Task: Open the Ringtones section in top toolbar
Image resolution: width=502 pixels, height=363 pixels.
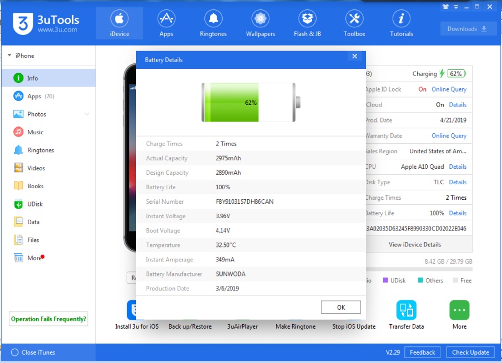Action: point(213,23)
